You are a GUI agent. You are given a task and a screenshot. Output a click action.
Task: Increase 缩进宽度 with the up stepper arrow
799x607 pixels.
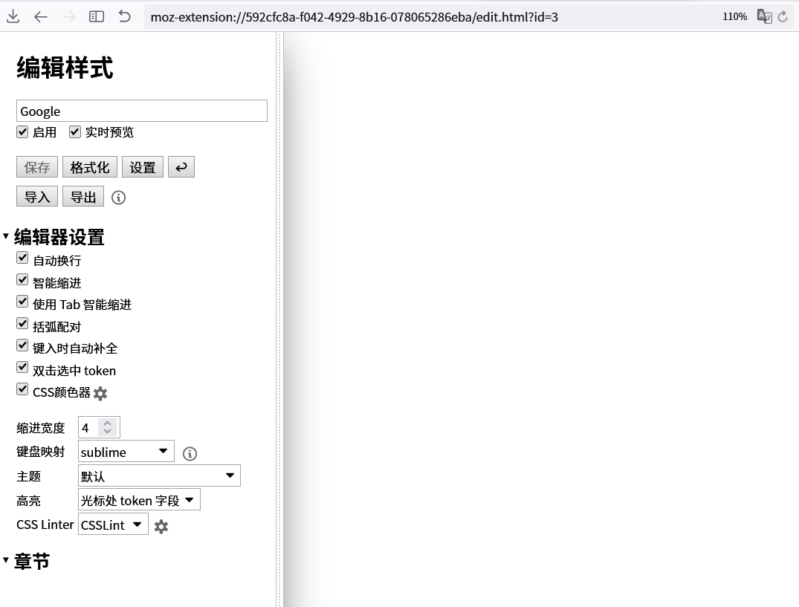coord(107,423)
